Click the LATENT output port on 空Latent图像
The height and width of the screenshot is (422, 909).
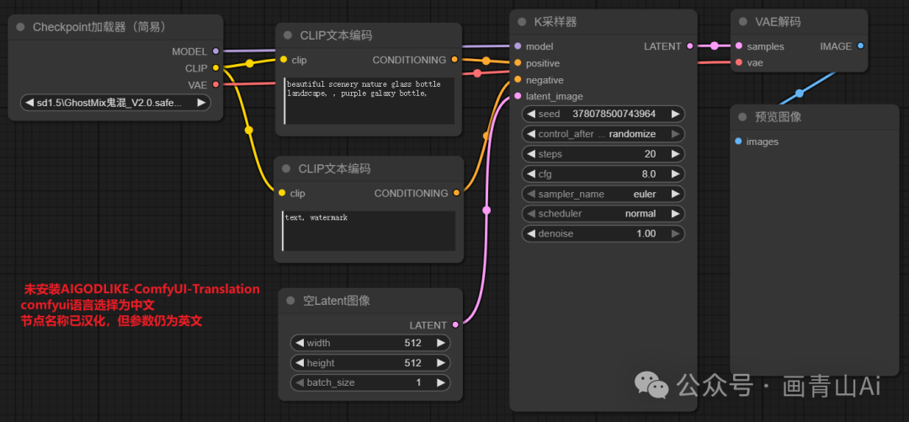[x=455, y=325]
